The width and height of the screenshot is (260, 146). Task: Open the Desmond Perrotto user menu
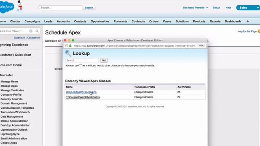click(195, 8)
